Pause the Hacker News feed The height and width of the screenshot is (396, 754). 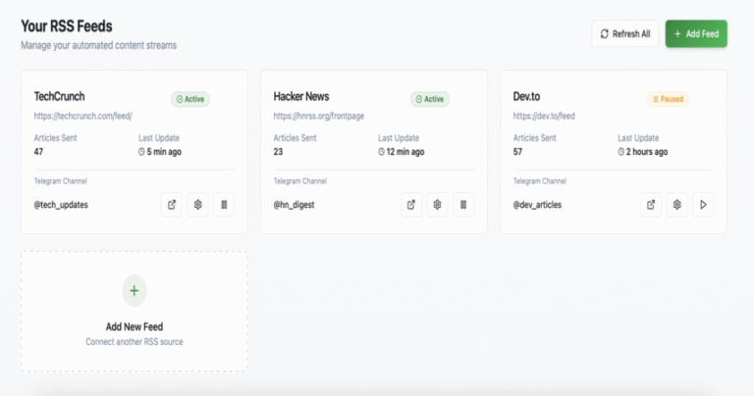[x=463, y=205]
